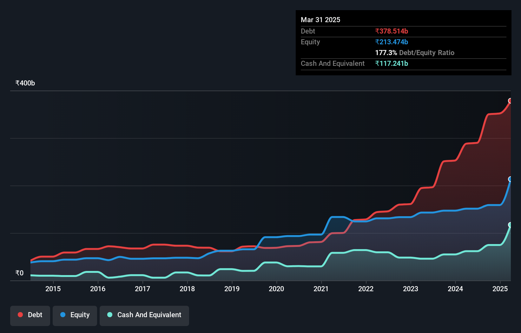Image resolution: width=521 pixels, height=333 pixels.
Task: Click the 2019 x-axis label
Action: (x=232, y=289)
